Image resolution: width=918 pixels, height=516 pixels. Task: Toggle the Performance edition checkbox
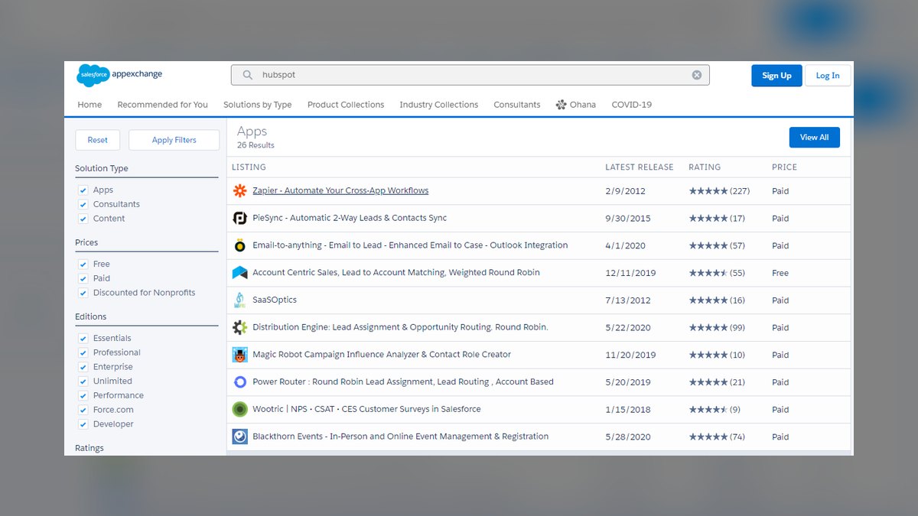83,395
